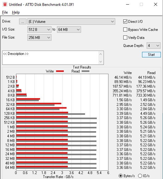Screen dimensions: 163x179
Task: Select the Bytes/s radio button
Action: 120,176
